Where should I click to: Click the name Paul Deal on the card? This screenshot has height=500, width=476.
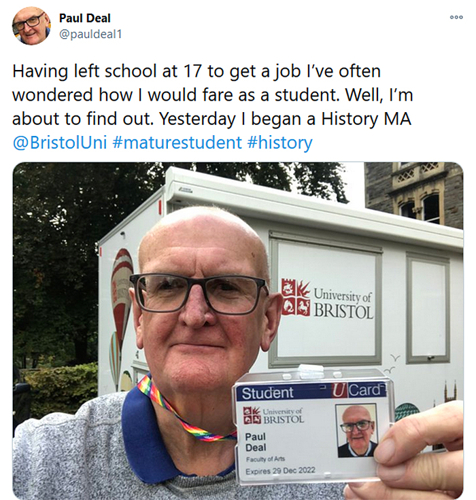click(256, 442)
